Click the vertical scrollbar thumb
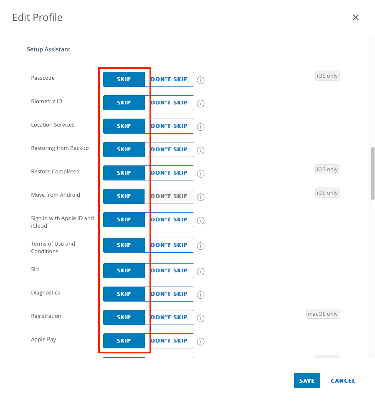The width and height of the screenshot is (375, 401). click(372, 173)
